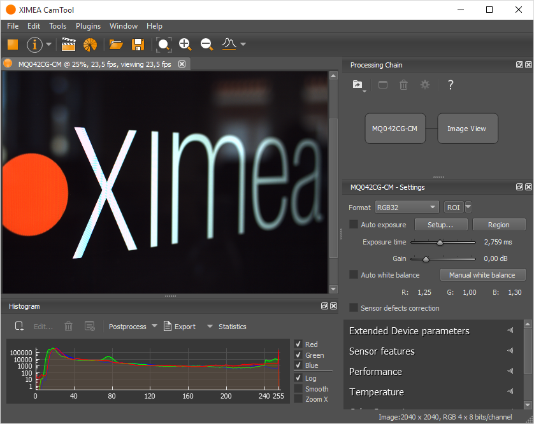
Task: Click the ROI button
Action: 454,208
